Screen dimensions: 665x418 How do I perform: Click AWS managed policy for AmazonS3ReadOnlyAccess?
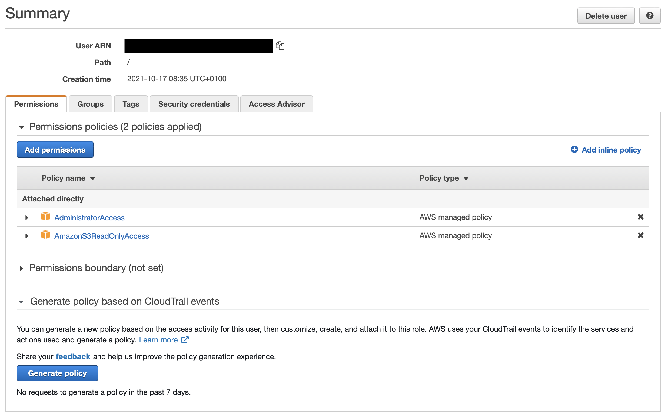[x=455, y=236]
